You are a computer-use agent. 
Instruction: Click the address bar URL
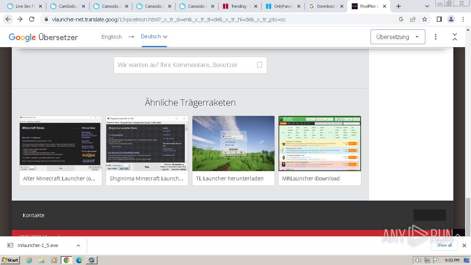pos(169,19)
